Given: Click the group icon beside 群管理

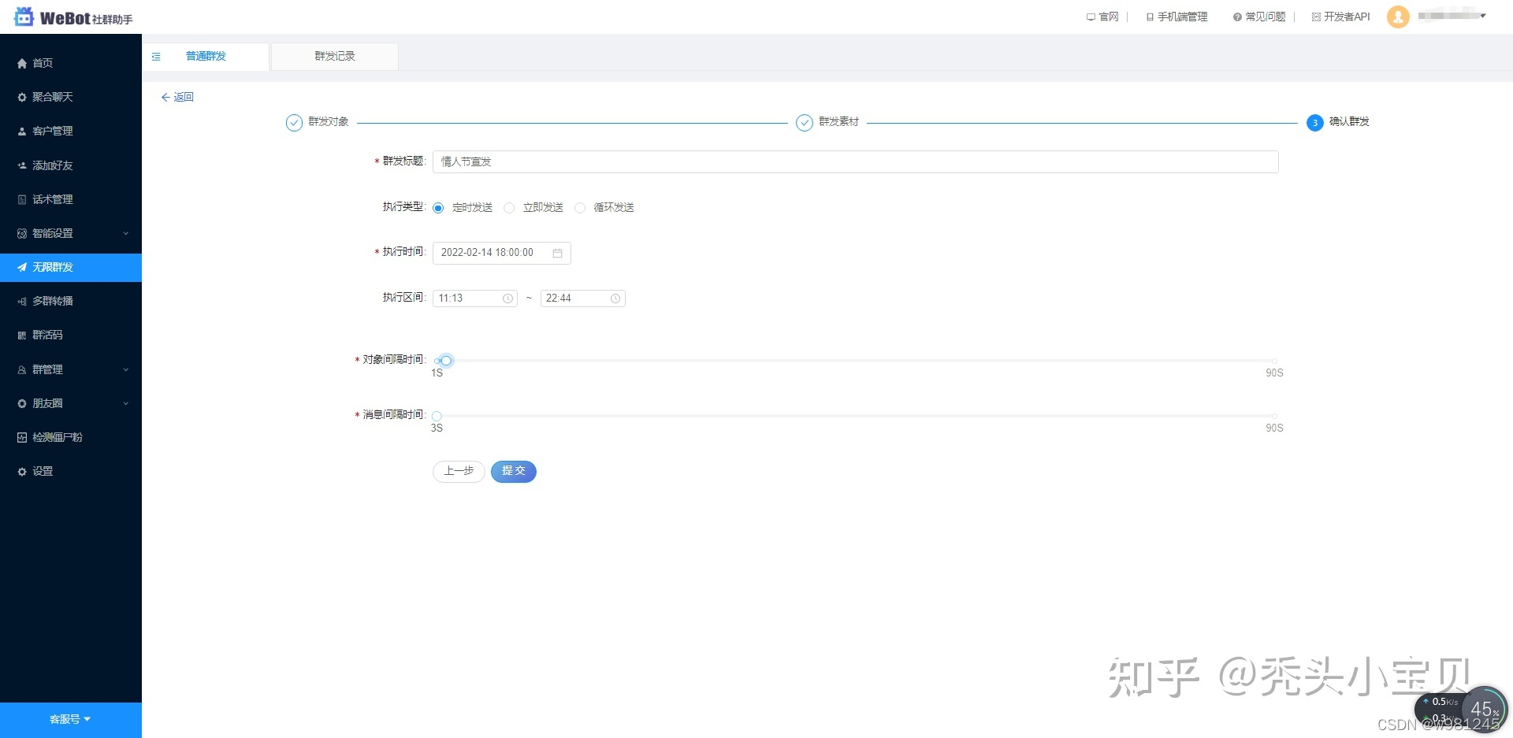Looking at the screenshot, I should click(22, 369).
